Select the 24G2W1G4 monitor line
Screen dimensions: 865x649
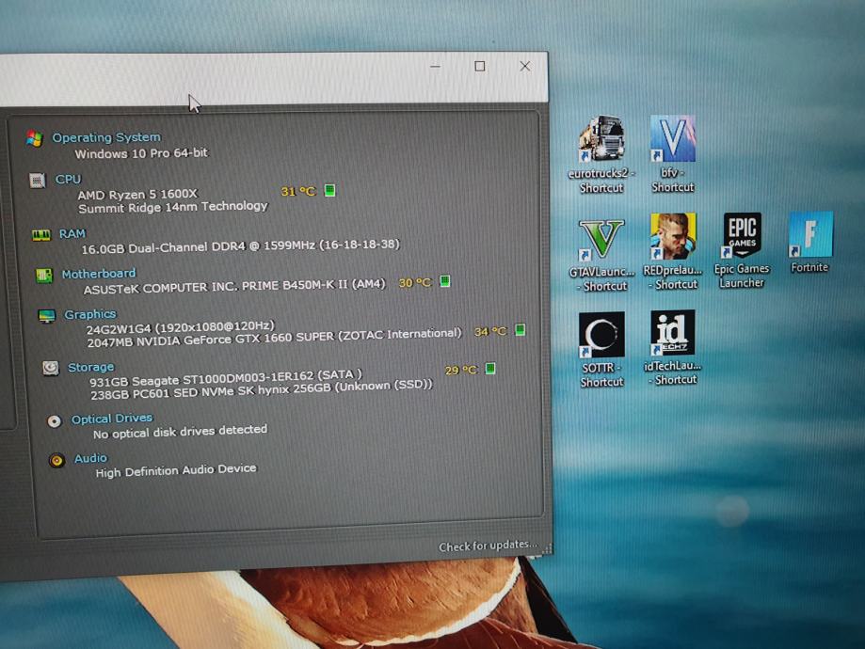point(181,327)
